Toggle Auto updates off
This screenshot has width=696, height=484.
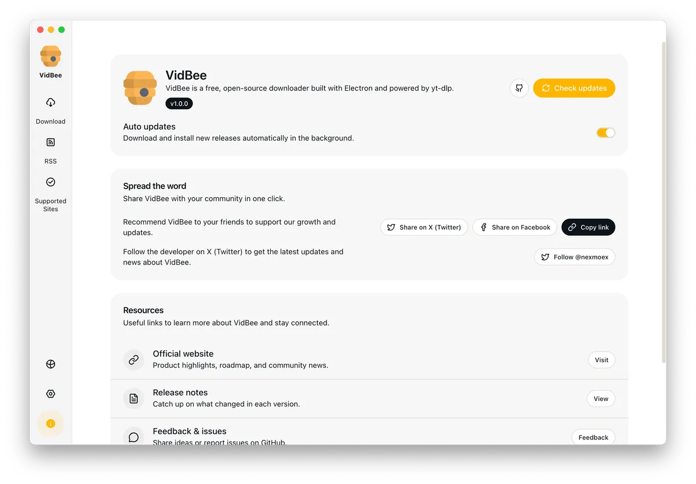(x=606, y=132)
